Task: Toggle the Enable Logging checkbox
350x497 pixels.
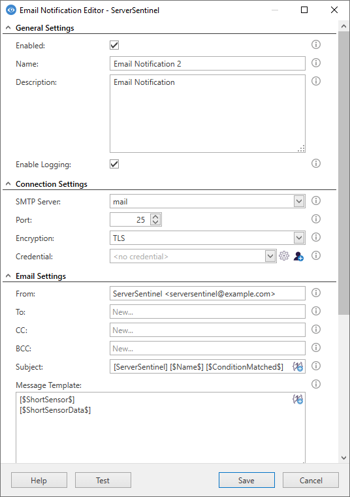Action: [114, 164]
